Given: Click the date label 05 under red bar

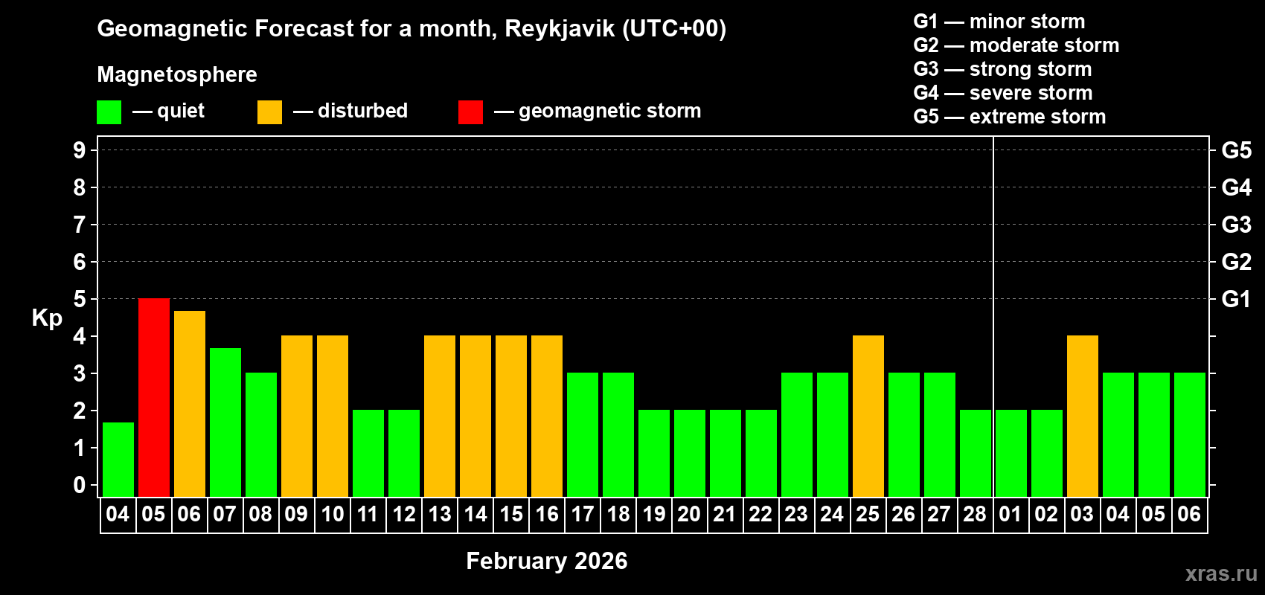Looking at the screenshot, I should tap(153, 515).
